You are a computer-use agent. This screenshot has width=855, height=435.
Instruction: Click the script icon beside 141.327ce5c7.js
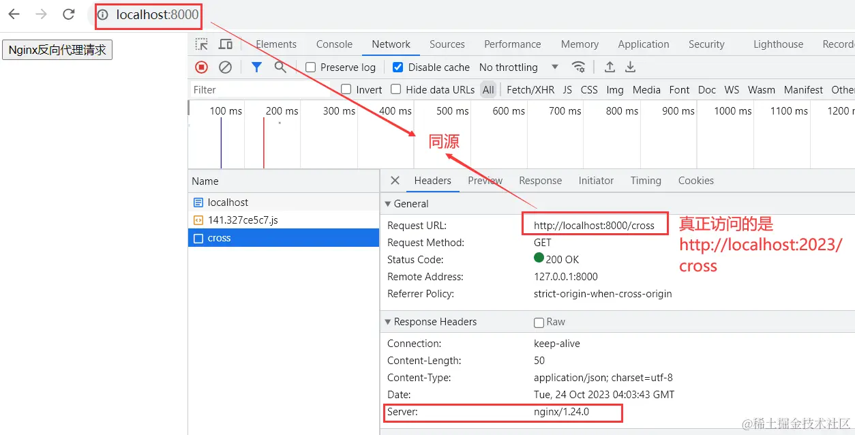click(x=198, y=220)
